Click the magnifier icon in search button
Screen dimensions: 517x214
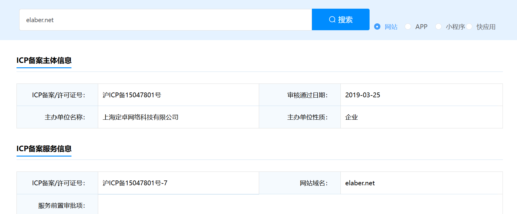coord(332,19)
